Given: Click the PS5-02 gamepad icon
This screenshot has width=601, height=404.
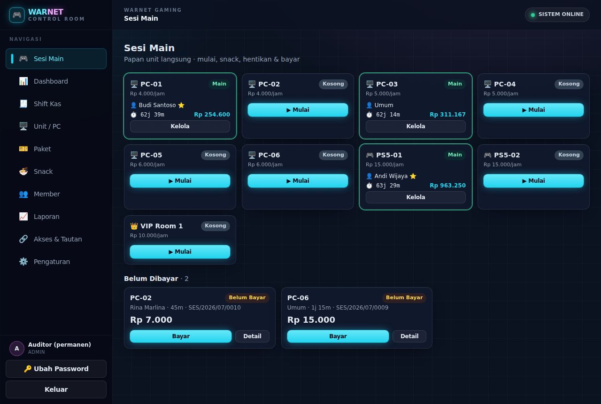Looking at the screenshot, I should [487, 155].
